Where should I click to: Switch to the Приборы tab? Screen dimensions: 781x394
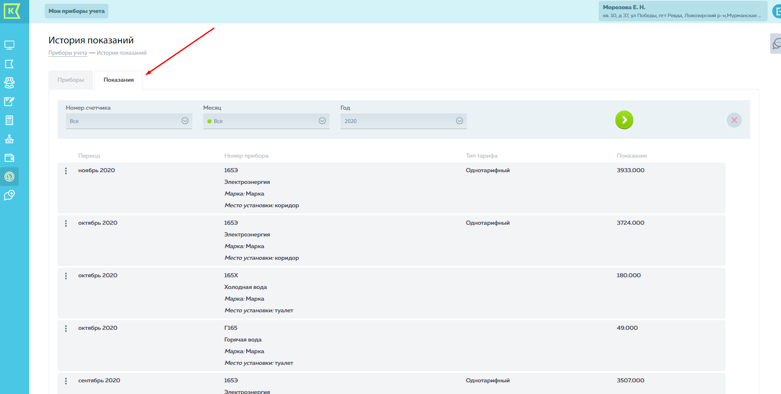click(x=71, y=80)
